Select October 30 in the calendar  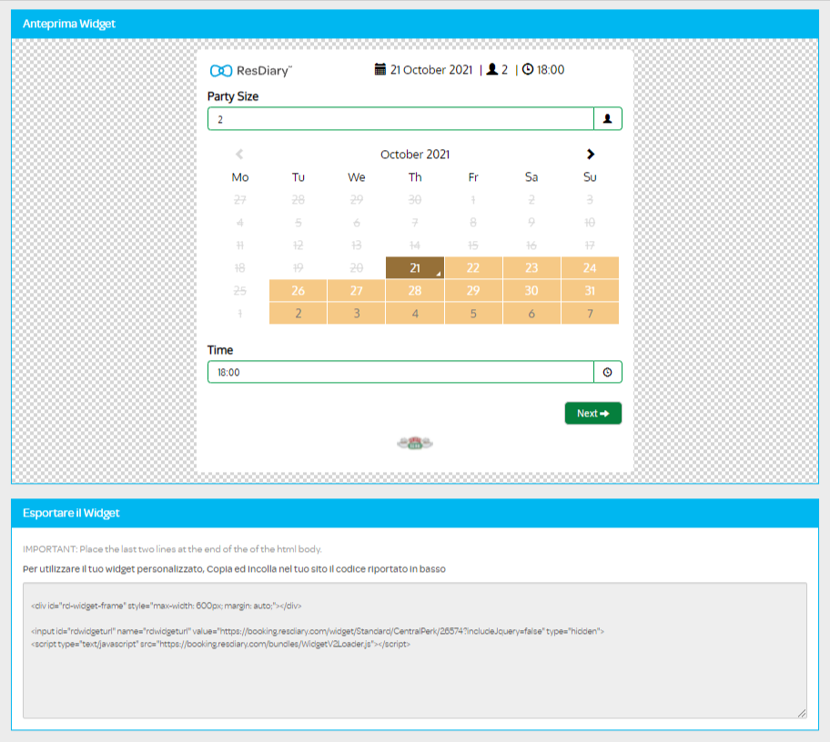[531, 290]
